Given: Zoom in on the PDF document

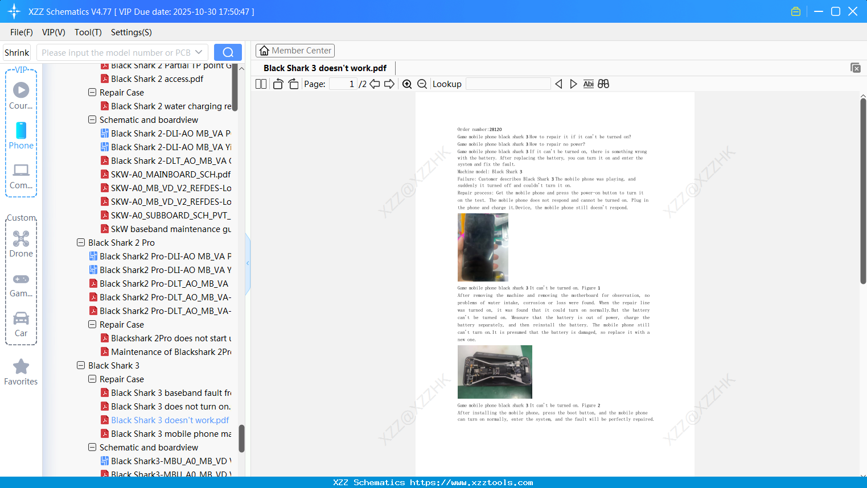Looking at the screenshot, I should [x=407, y=84].
